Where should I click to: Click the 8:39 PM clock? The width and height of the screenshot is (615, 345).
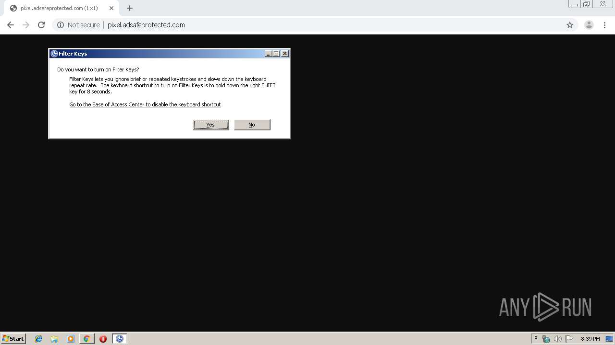coord(590,339)
